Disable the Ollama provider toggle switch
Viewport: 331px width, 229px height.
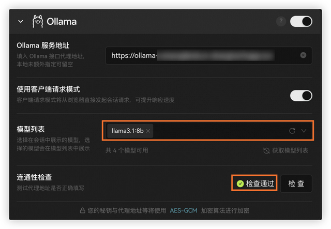(x=301, y=21)
